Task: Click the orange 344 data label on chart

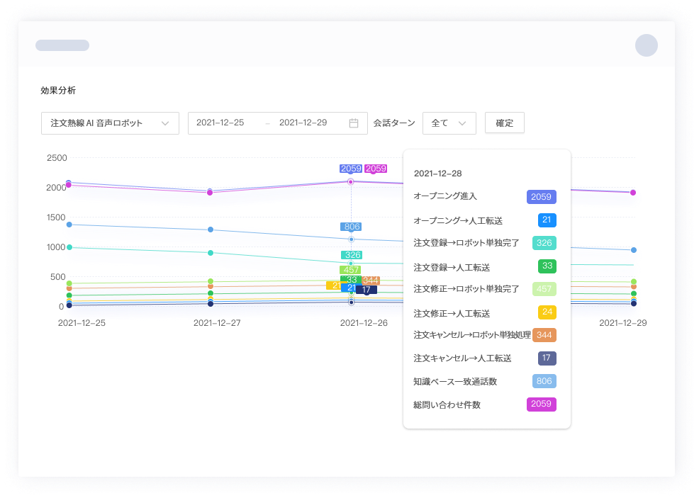Action: point(370,281)
